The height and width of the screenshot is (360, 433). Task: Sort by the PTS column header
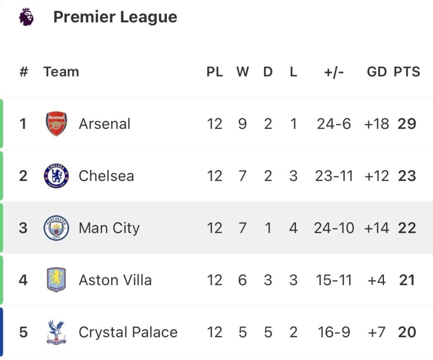point(407,72)
